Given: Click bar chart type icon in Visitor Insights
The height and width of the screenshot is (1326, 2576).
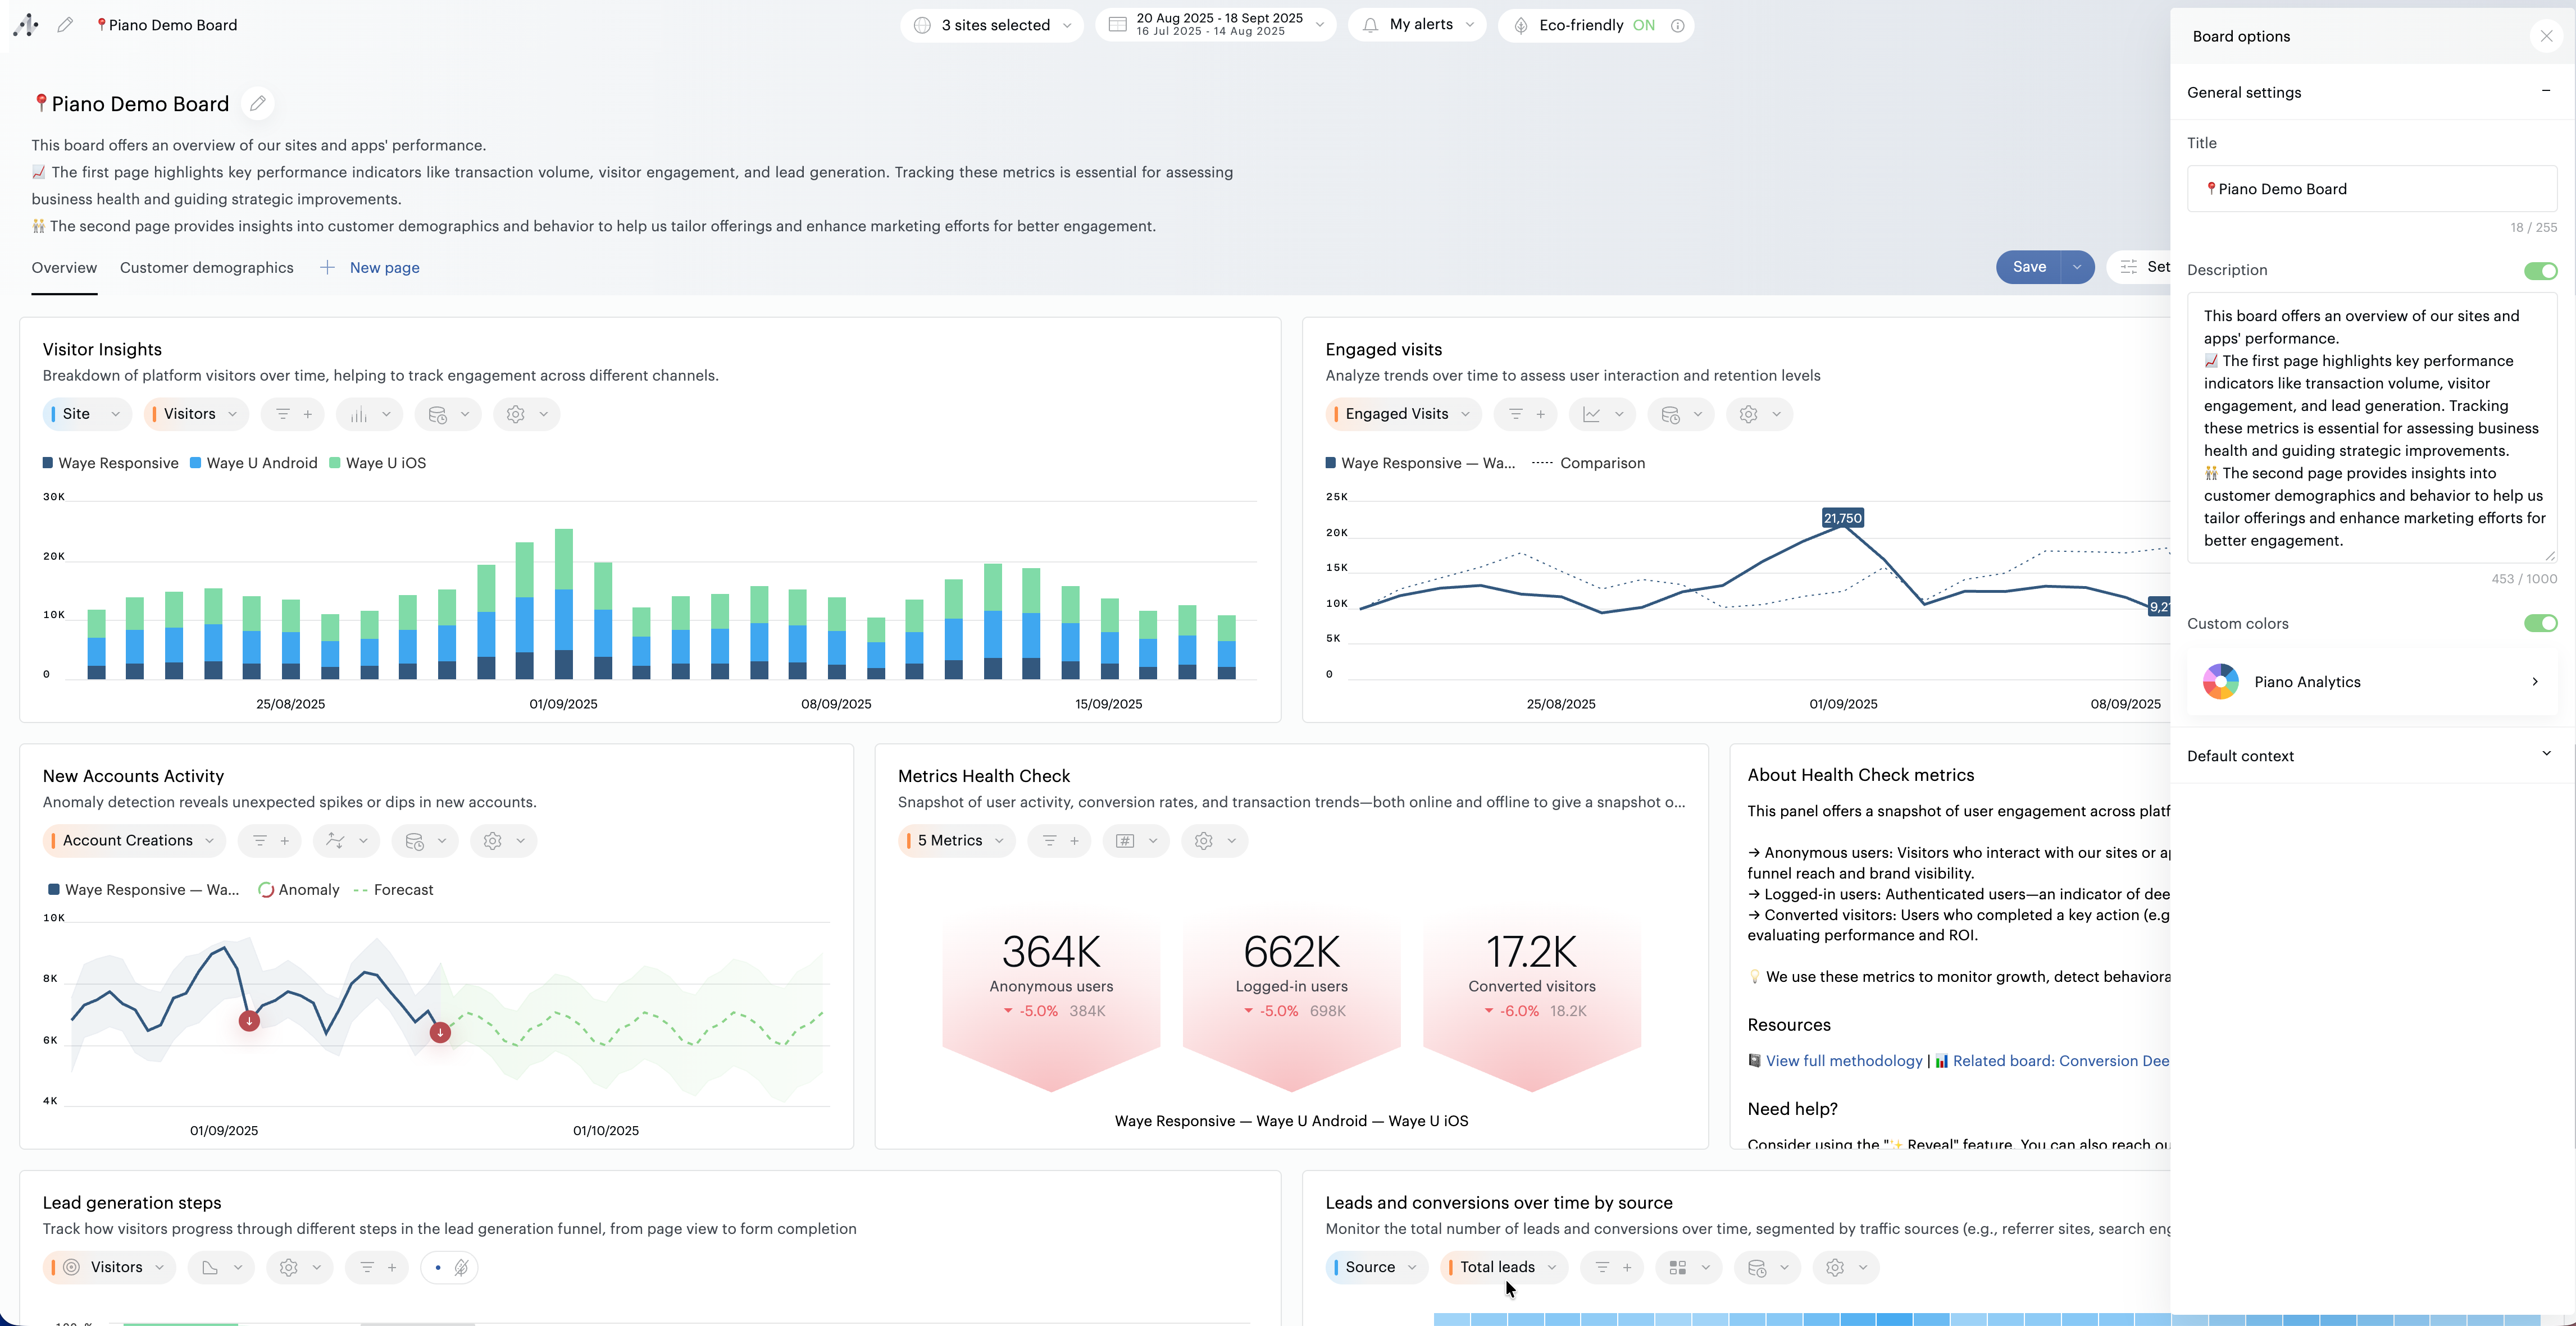Looking at the screenshot, I should pos(359,414).
